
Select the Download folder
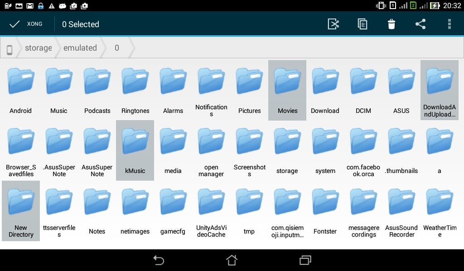[x=325, y=90]
